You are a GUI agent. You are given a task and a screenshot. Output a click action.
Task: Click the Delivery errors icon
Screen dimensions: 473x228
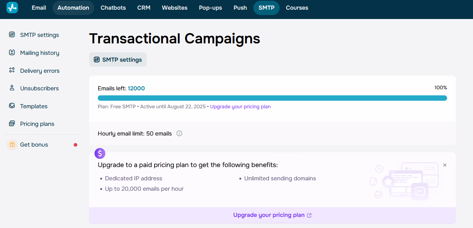coord(12,71)
